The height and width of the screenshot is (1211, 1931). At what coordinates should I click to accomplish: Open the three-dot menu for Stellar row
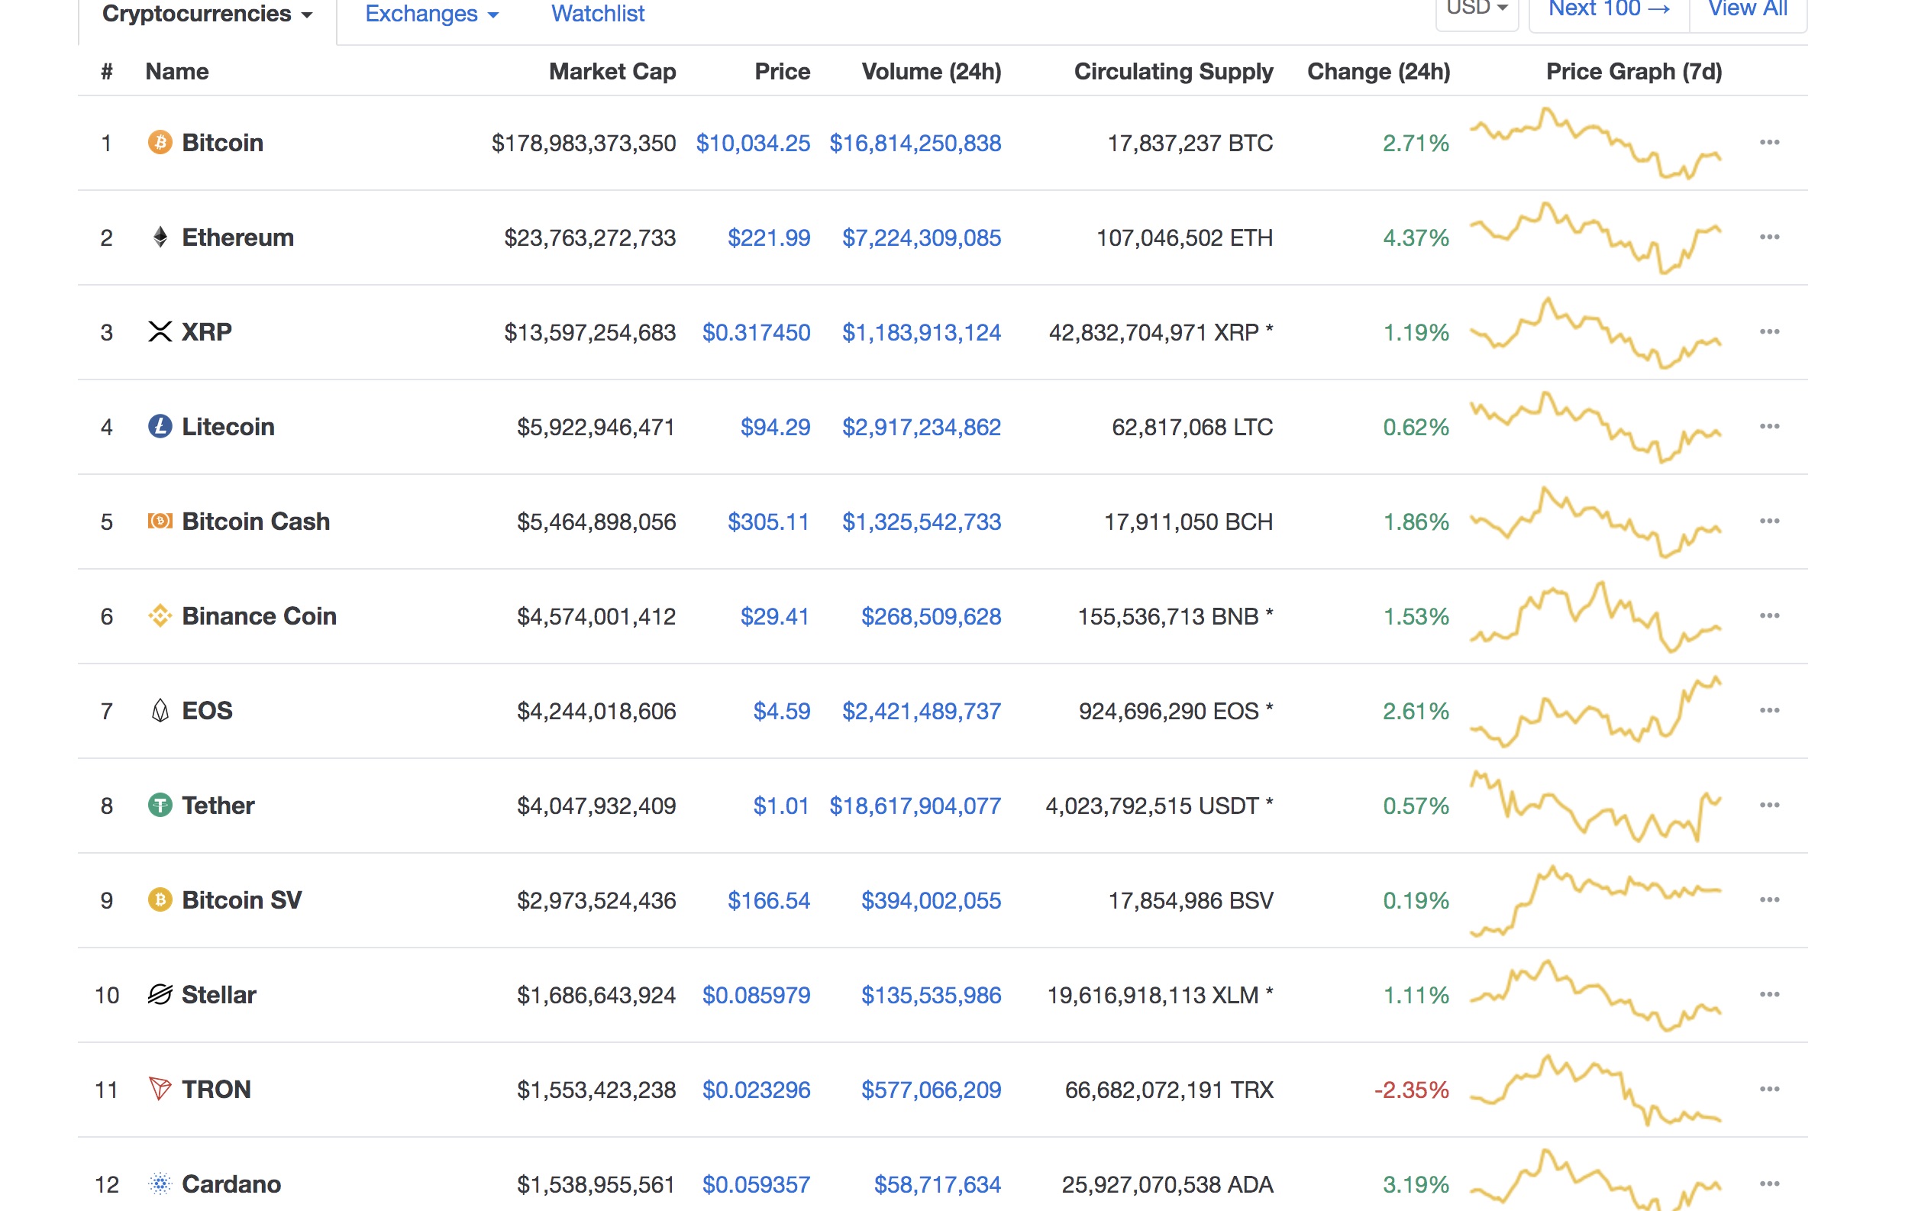[x=1769, y=995]
